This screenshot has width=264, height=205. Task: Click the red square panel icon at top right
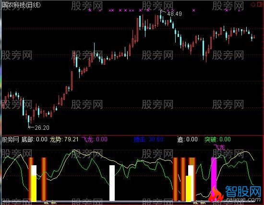(260, 4)
